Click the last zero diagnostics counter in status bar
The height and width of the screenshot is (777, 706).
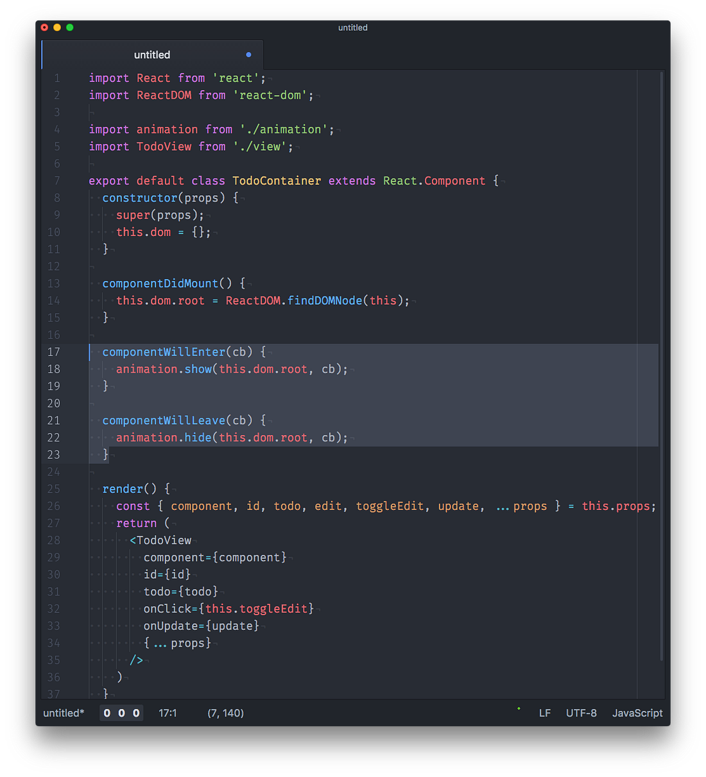pos(135,713)
